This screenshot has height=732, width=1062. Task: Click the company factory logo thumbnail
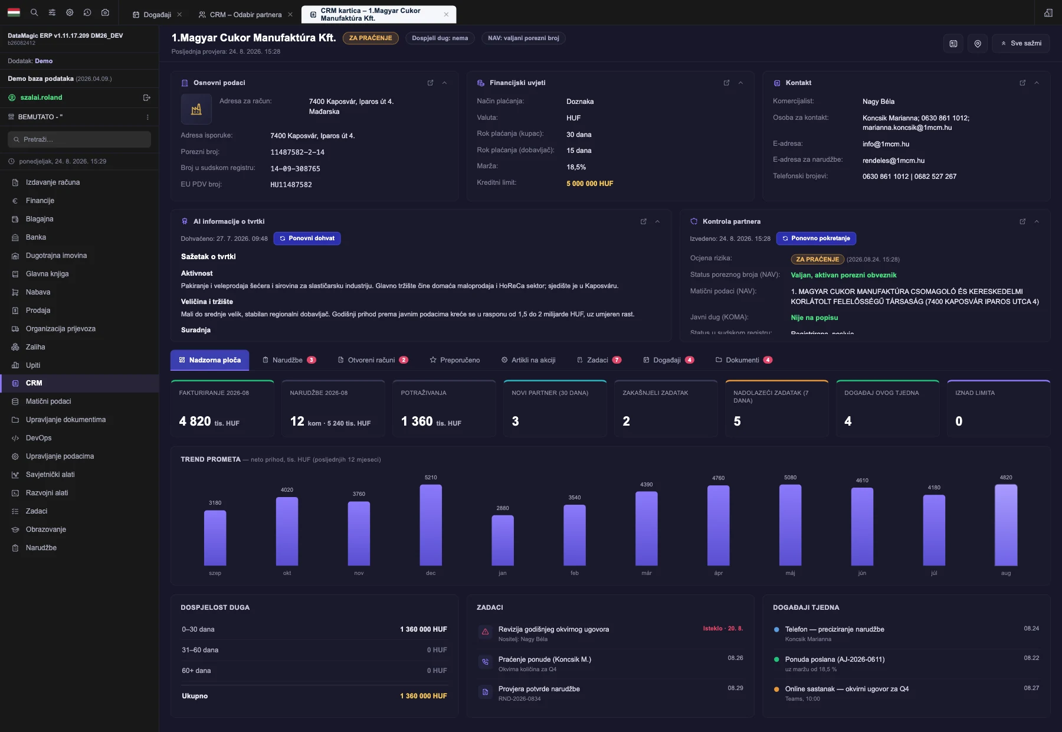[x=196, y=109]
